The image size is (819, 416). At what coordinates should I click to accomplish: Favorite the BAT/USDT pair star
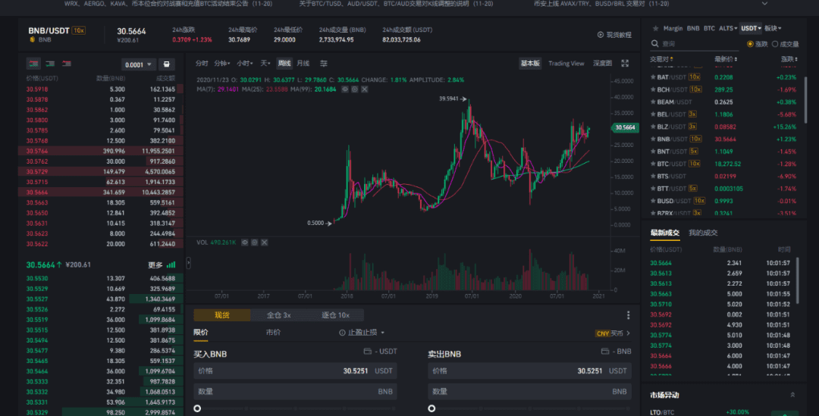coord(653,77)
